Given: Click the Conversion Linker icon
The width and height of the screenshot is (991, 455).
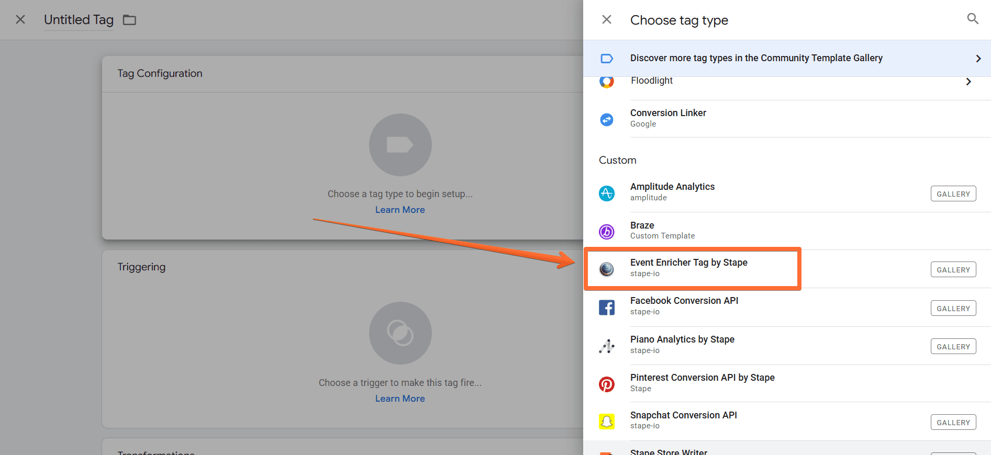Looking at the screenshot, I should [x=607, y=120].
